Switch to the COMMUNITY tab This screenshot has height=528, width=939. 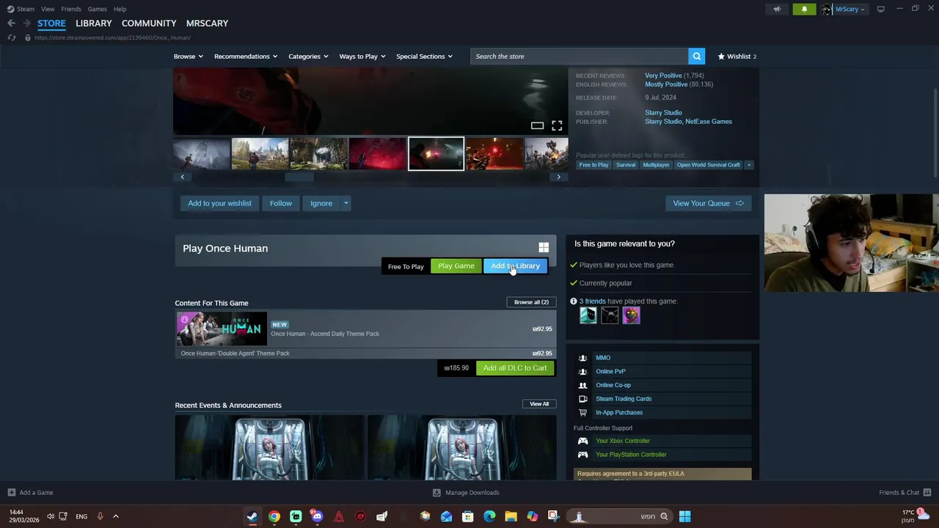click(x=149, y=23)
